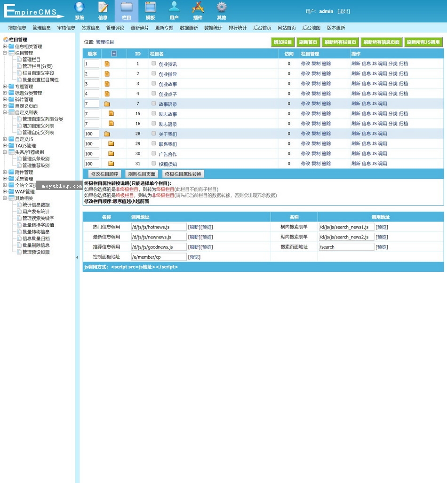Screen dimensions: 447x483
Task: Open the 系统 globe icon in the top navigation
Action: (x=79, y=8)
